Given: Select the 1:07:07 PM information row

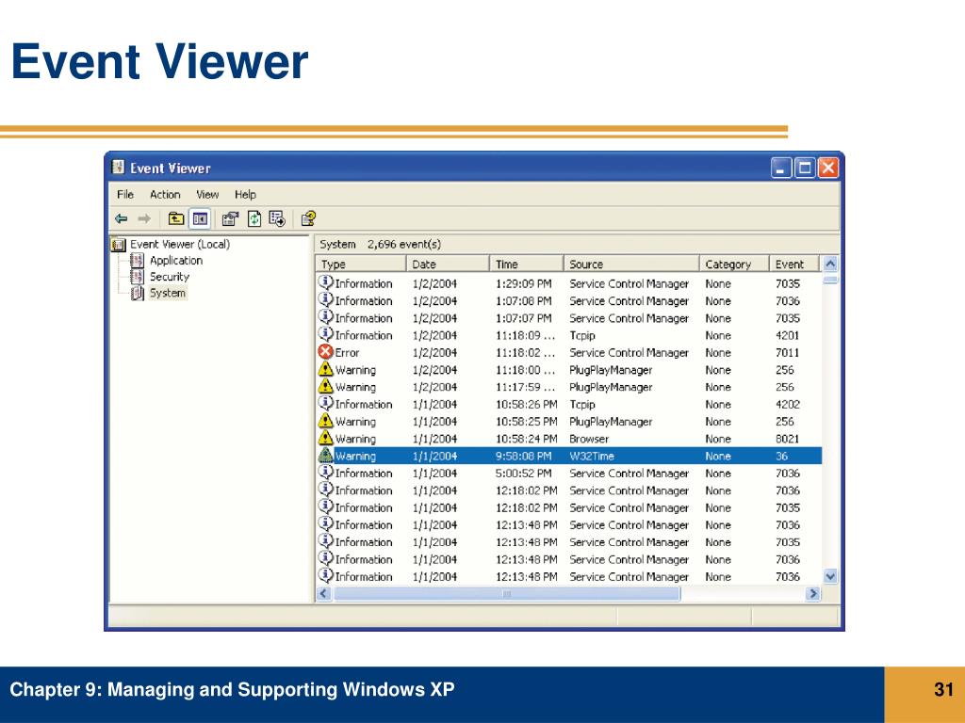Looking at the screenshot, I should (568, 318).
